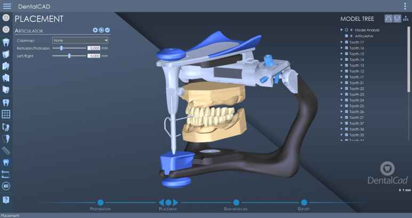Toggle visibility checkbox for Tooth 17
This screenshot has width=412, height=218.
pyautogui.click(x=346, y=42)
